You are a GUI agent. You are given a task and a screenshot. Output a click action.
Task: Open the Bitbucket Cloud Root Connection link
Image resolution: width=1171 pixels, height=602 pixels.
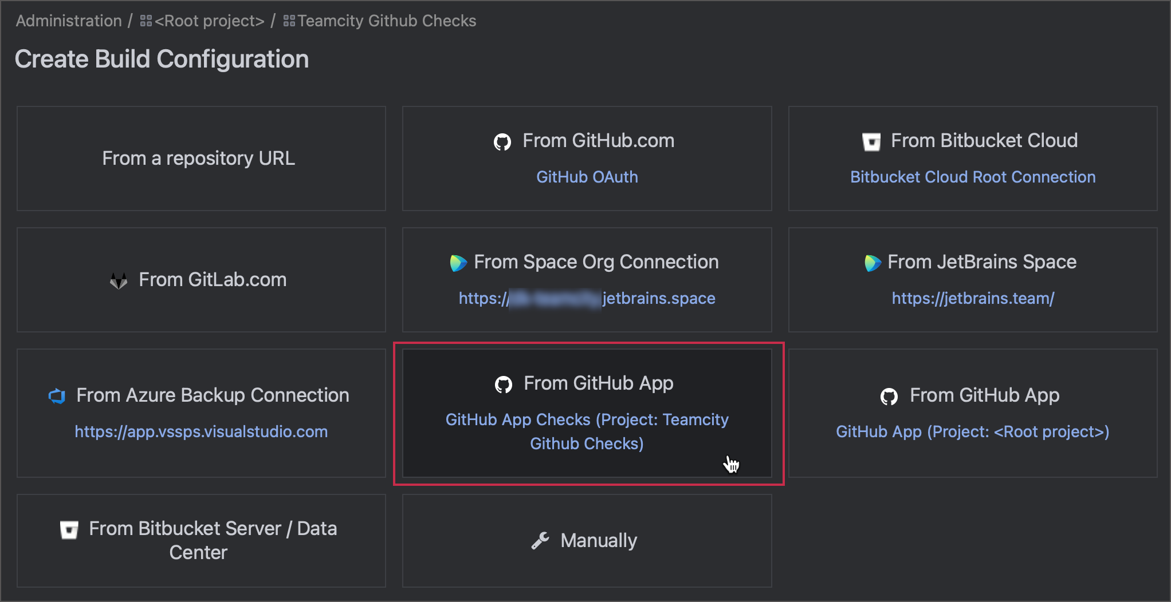972,177
